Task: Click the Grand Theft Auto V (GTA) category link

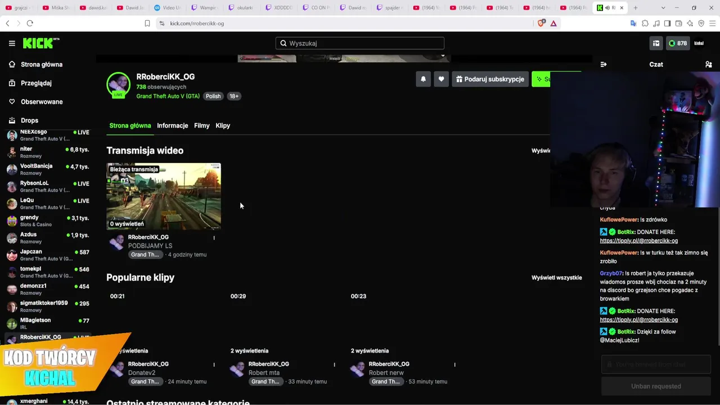Action: (x=168, y=96)
